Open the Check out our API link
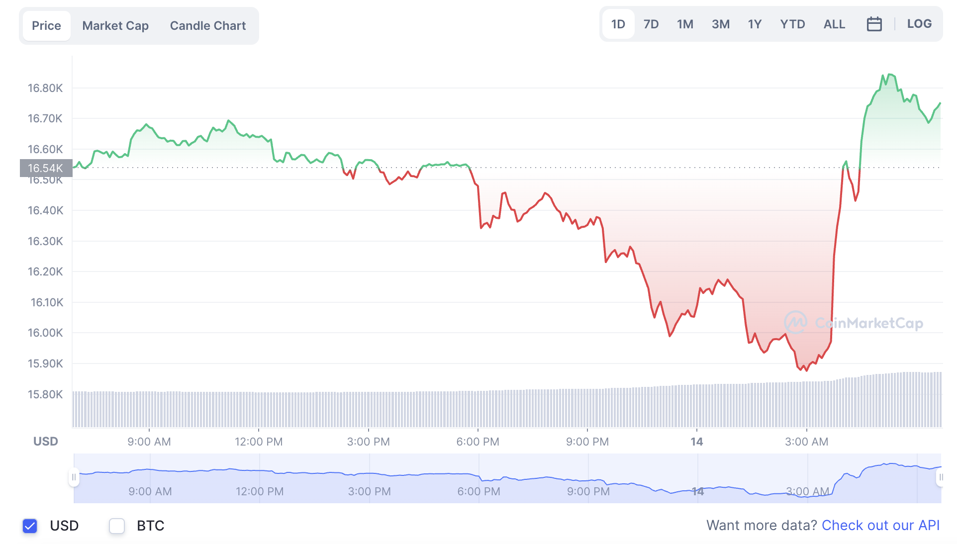Viewport: 957px width, 544px height. click(880, 525)
